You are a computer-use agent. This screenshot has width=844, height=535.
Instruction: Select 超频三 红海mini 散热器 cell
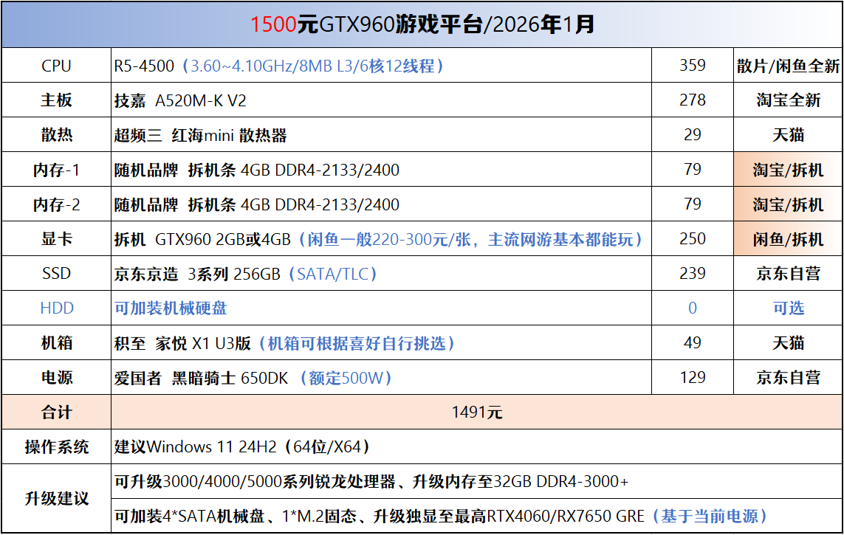381,134
